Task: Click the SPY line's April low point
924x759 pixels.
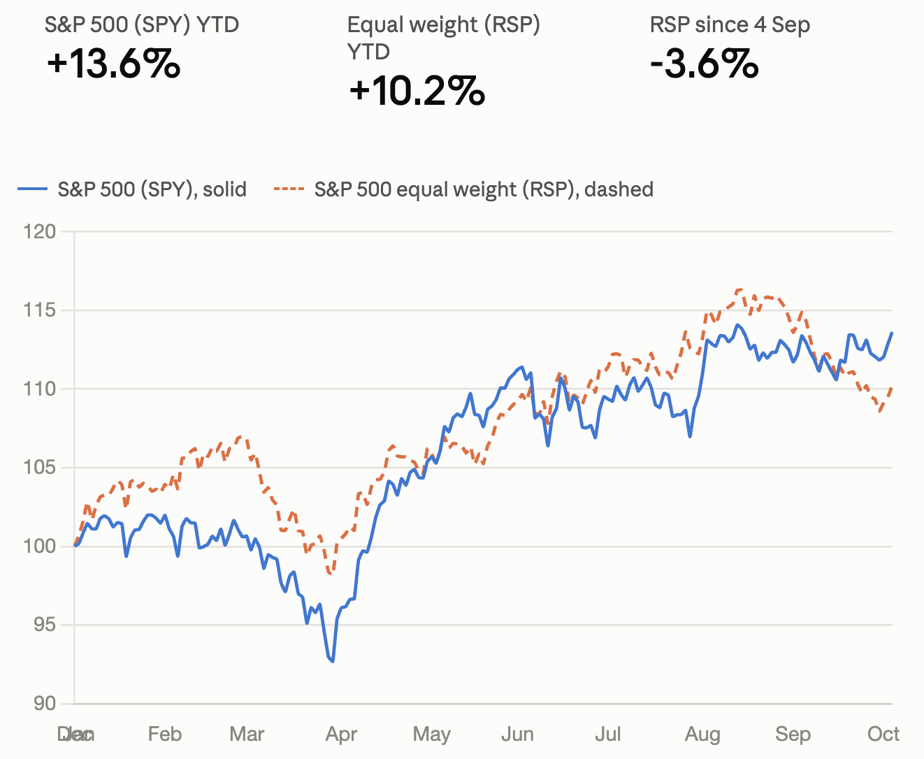Action: tap(333, 661)
